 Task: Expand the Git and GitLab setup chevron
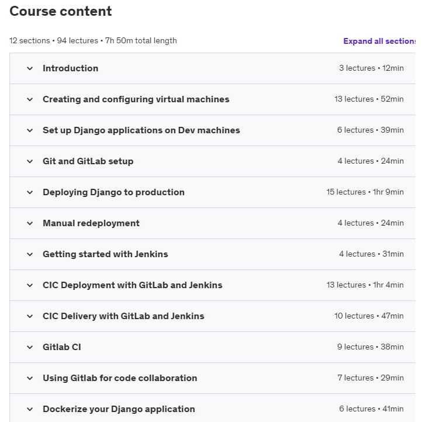coord(30,161)
